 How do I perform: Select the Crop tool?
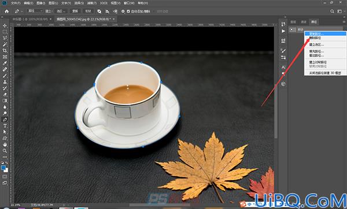(x=5, y=51)
